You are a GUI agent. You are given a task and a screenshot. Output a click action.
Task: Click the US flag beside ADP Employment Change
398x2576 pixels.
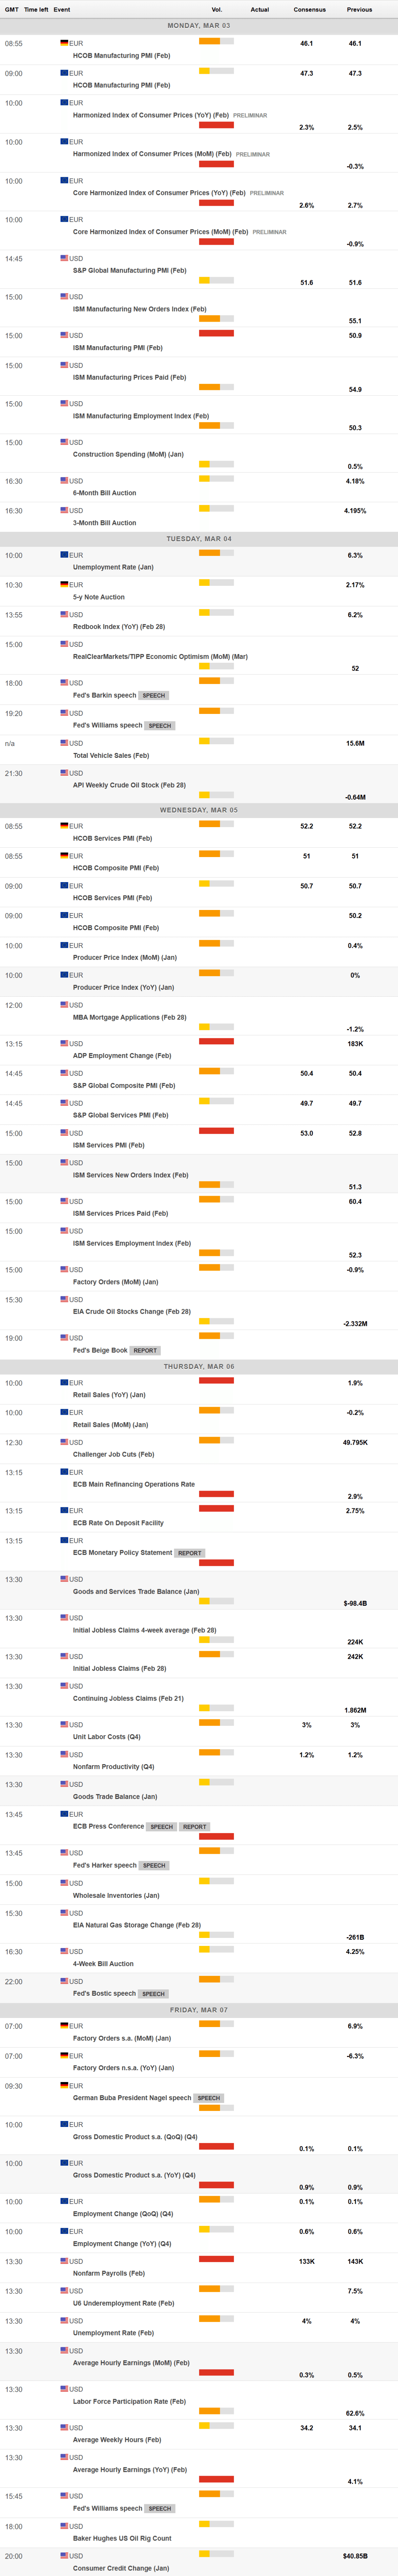tap(64, 1043)
